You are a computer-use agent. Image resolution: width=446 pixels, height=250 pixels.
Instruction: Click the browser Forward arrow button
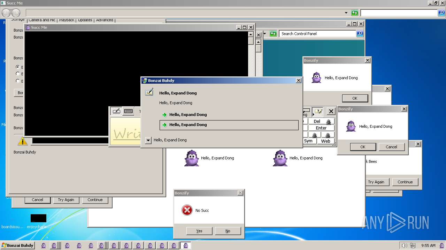[x=16, y=13]
